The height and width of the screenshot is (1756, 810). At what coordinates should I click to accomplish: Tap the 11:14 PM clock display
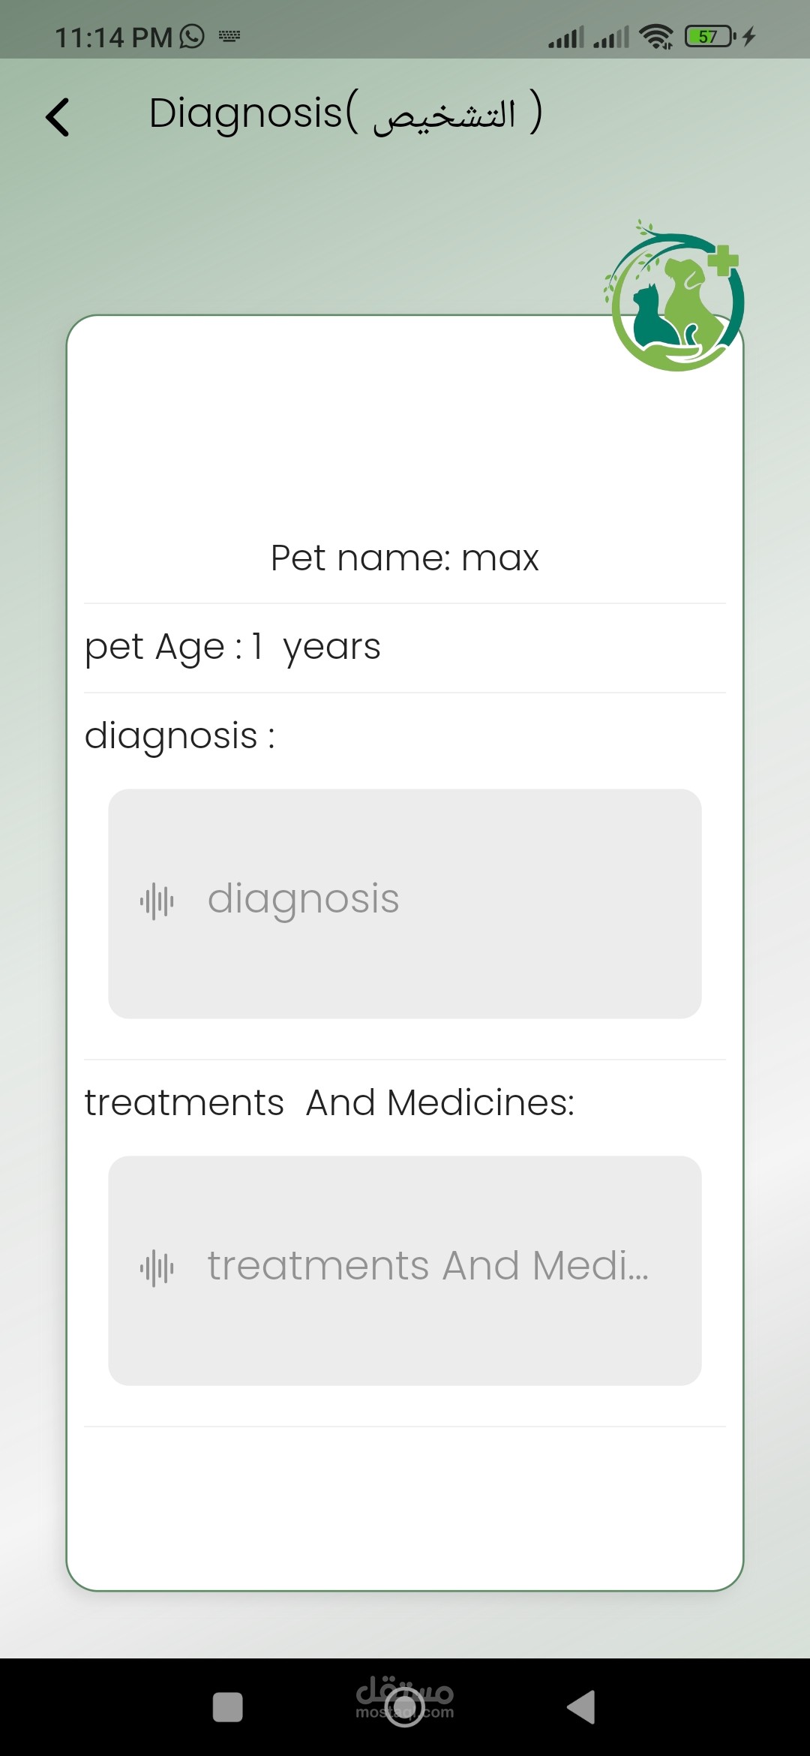click(x=113, y=37)
